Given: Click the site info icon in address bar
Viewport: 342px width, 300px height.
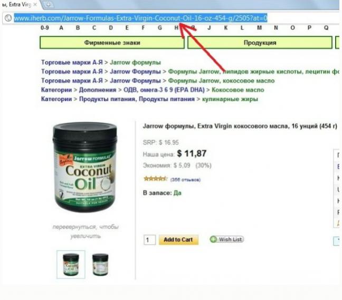Looking at the screenshot, I should tap(8, 17).
